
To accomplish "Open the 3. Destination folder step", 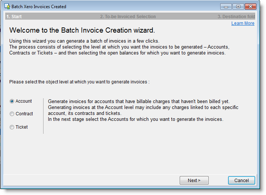I will tap(236, 17).
